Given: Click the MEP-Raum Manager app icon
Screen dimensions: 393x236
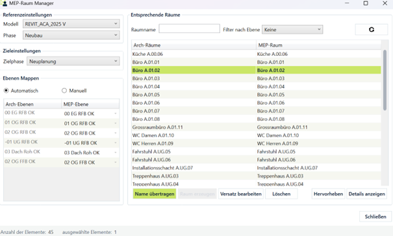Looking at the screenshot, I should (x=5, y=3).
